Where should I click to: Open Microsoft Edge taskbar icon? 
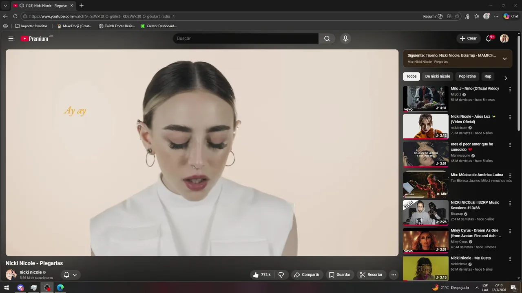[60, 288]
